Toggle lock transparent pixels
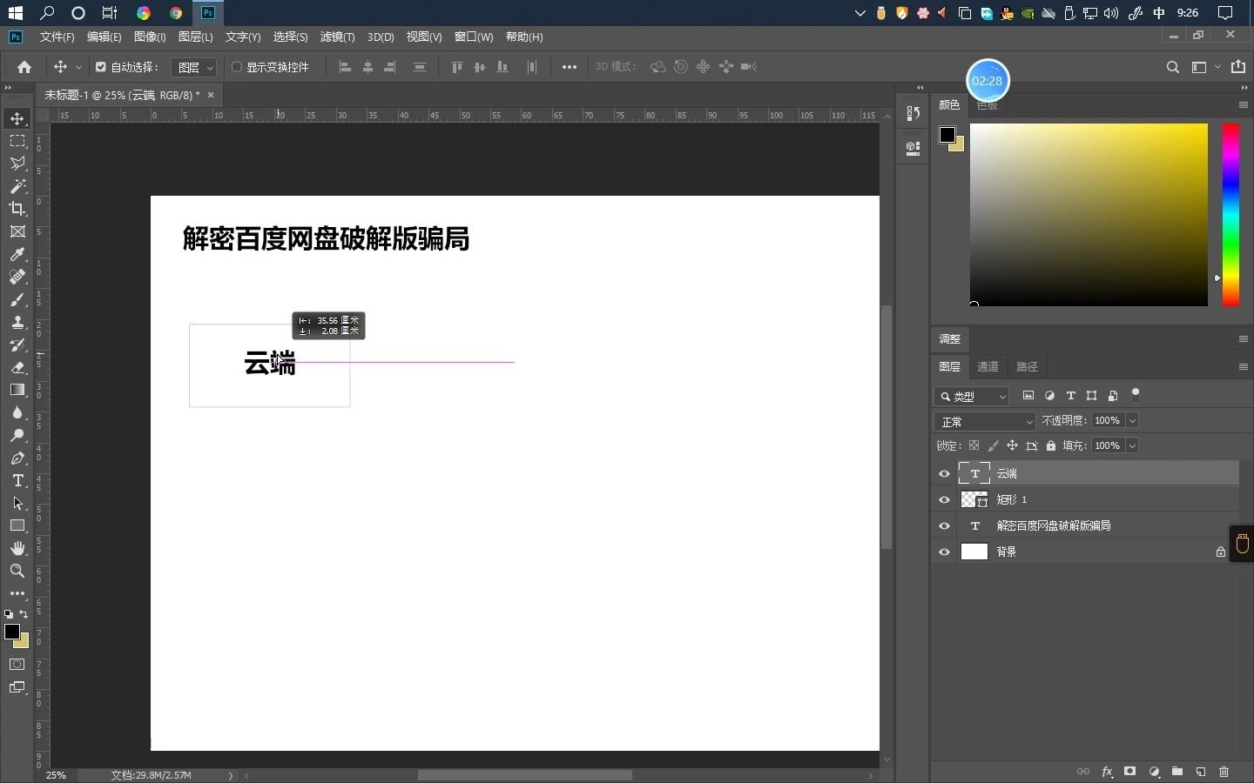 974,445
